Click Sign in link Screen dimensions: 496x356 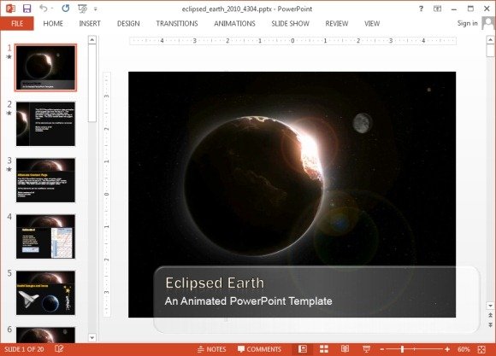[x=467, y=23]
